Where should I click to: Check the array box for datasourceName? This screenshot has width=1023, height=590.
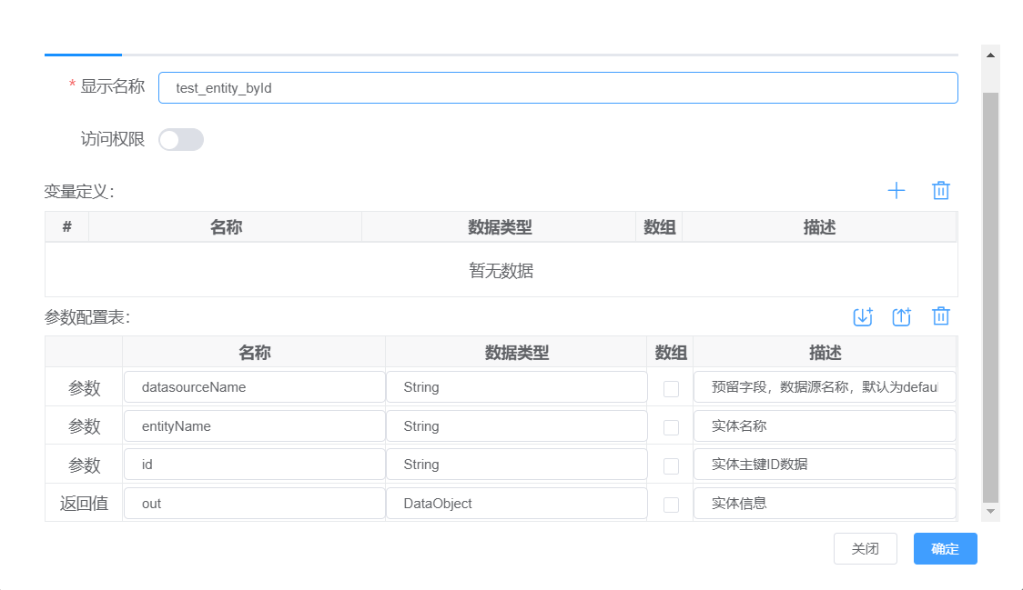(671, 387)
